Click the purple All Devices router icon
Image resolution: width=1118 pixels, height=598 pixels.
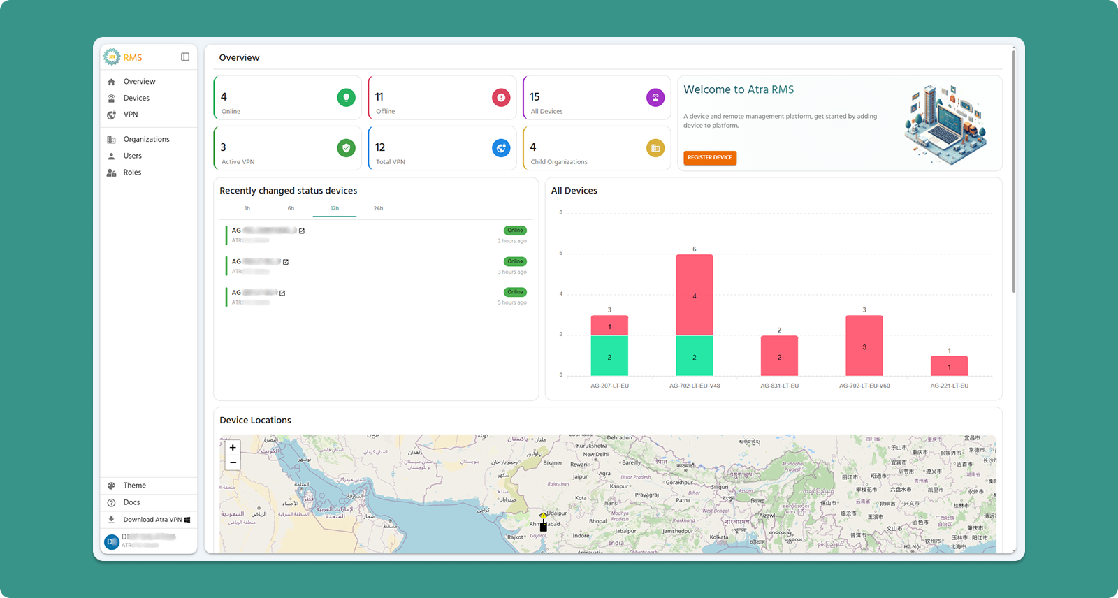coord(655,98)
